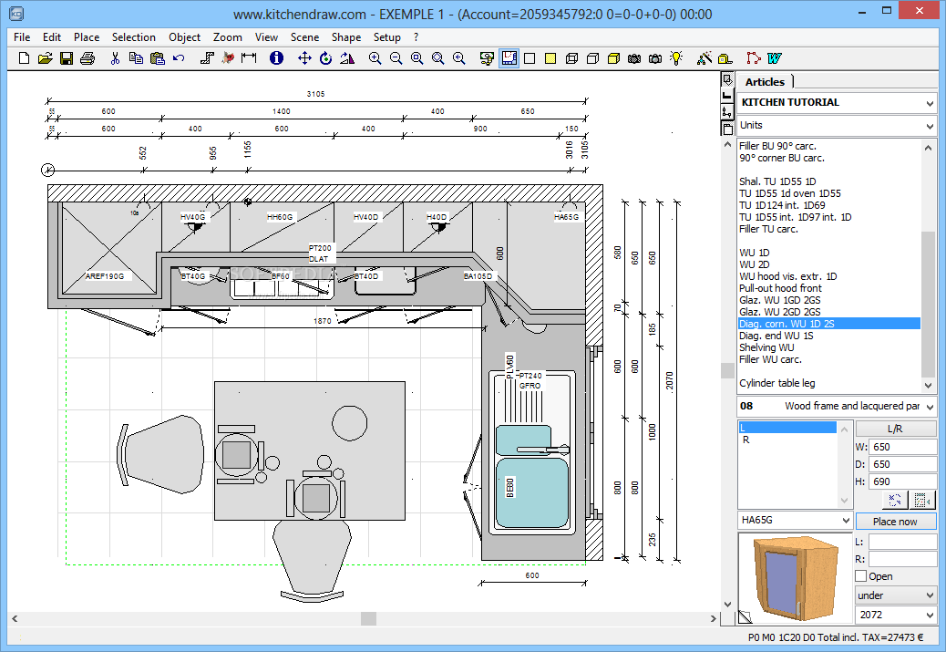Image resolution: width=946 pixels, height=652 pixels.
Task: Click the scissors Cut icon
Action: pos(115,58)
